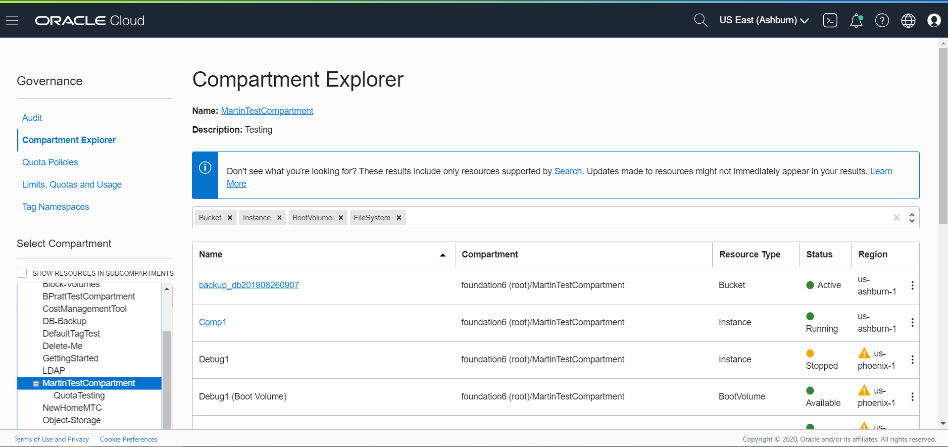Viewport: 948px width, 447px height.
Task: Click the search magnifier icon
Action: click(700, 20)
